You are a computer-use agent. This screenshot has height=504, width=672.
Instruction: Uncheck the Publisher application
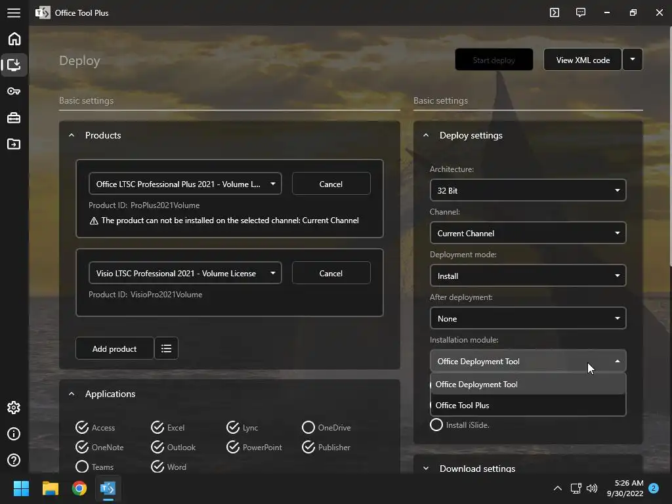coord(326,447)
